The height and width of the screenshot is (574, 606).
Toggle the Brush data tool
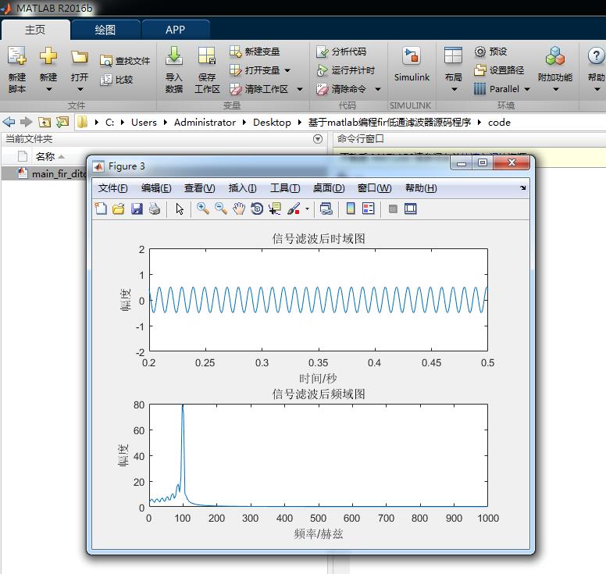pos(294,209)
